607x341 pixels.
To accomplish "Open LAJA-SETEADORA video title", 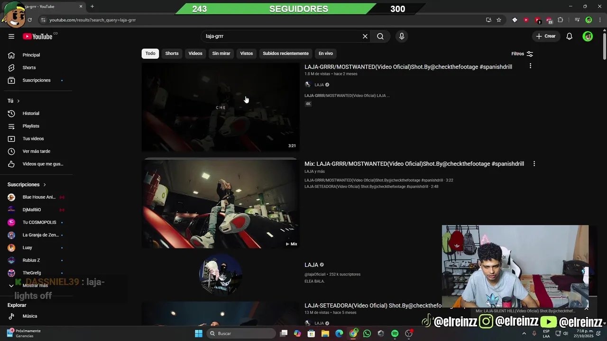I will coord(373,306).
